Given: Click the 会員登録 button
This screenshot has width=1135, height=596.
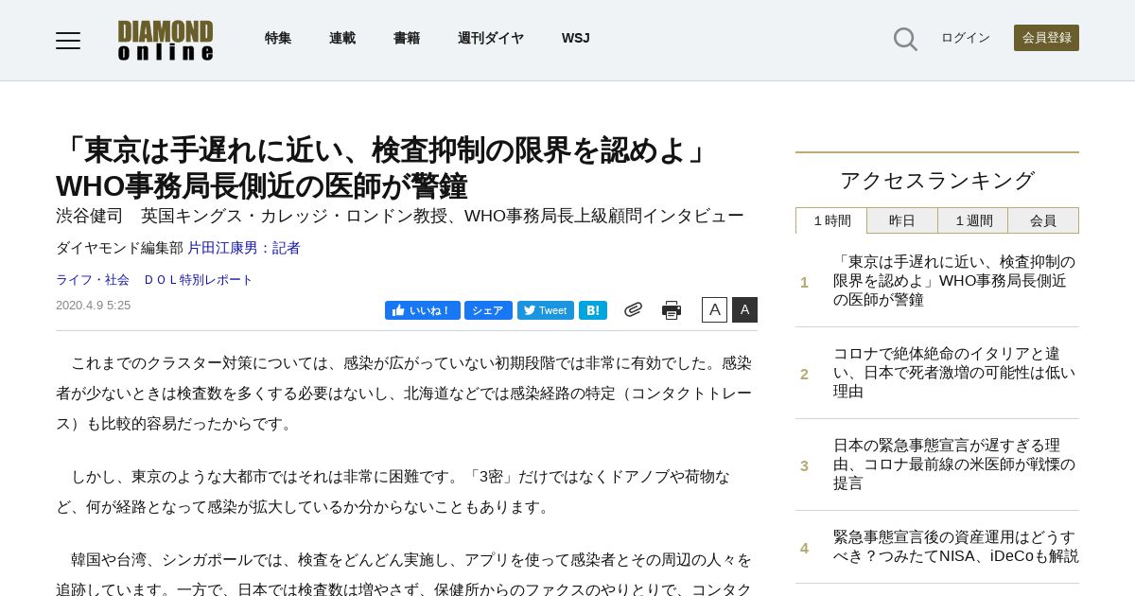Looking at the screenshot, I should pos(1046,38).
